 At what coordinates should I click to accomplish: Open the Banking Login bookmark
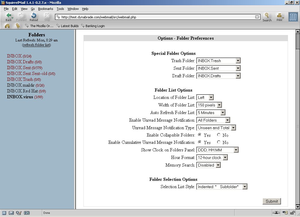point(93,26)
